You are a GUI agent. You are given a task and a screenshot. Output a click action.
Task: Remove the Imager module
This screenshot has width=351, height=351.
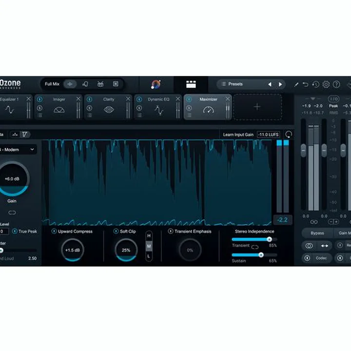(x=78, y=98)
